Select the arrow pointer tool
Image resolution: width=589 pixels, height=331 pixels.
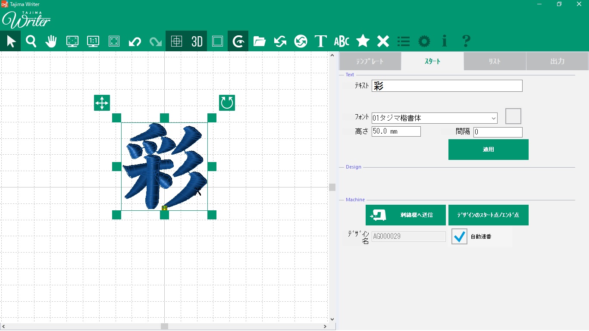pyautogui.click(x=10, y=41)
